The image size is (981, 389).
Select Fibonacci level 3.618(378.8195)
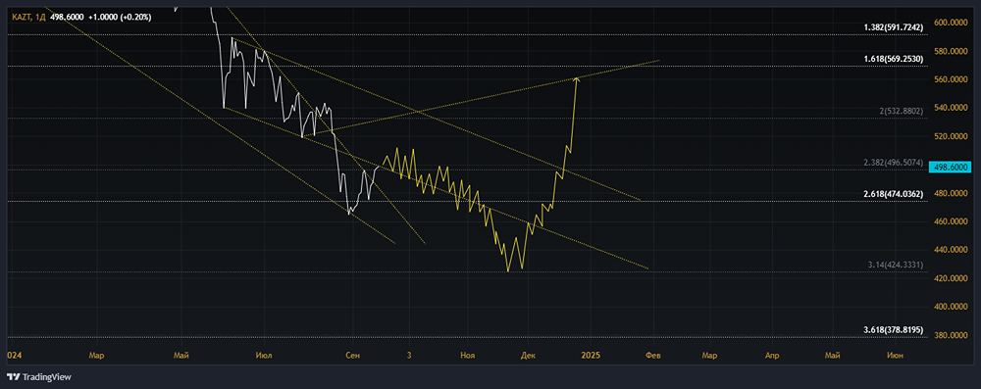893,329
